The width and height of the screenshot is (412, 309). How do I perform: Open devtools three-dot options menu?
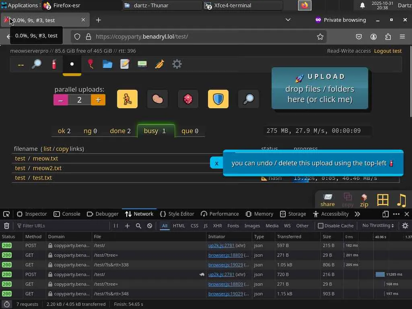point(396,214)
